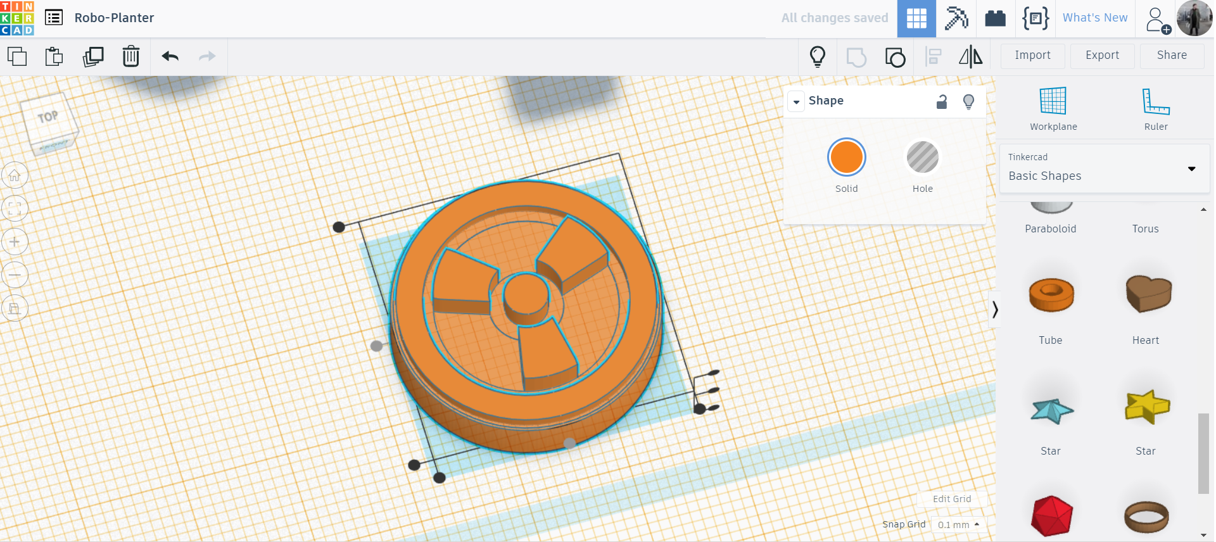Click the Home view button

click(x=15, y=175)
